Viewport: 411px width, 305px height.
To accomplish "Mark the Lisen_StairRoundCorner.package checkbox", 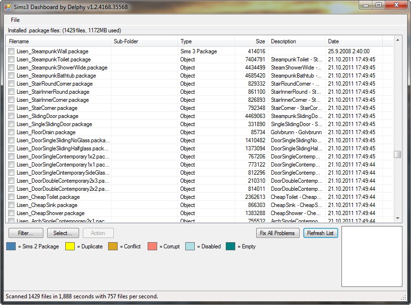I will 11,84.
